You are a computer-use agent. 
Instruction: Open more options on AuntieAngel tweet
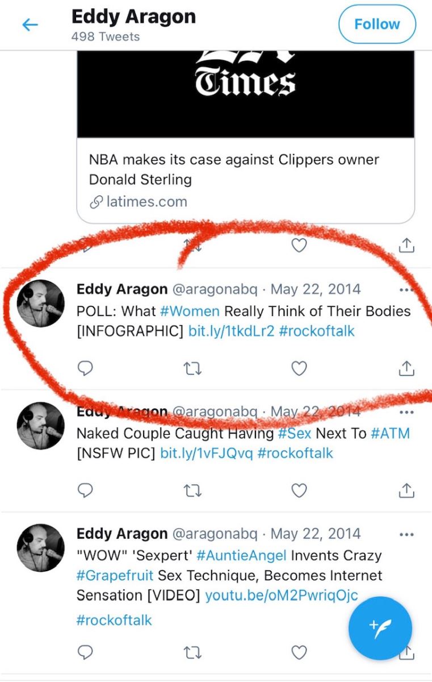[406, 534]
